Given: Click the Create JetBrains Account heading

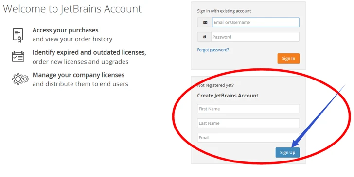Looking at the screenshot, I should pyautogui.click(x=228, y=96).
